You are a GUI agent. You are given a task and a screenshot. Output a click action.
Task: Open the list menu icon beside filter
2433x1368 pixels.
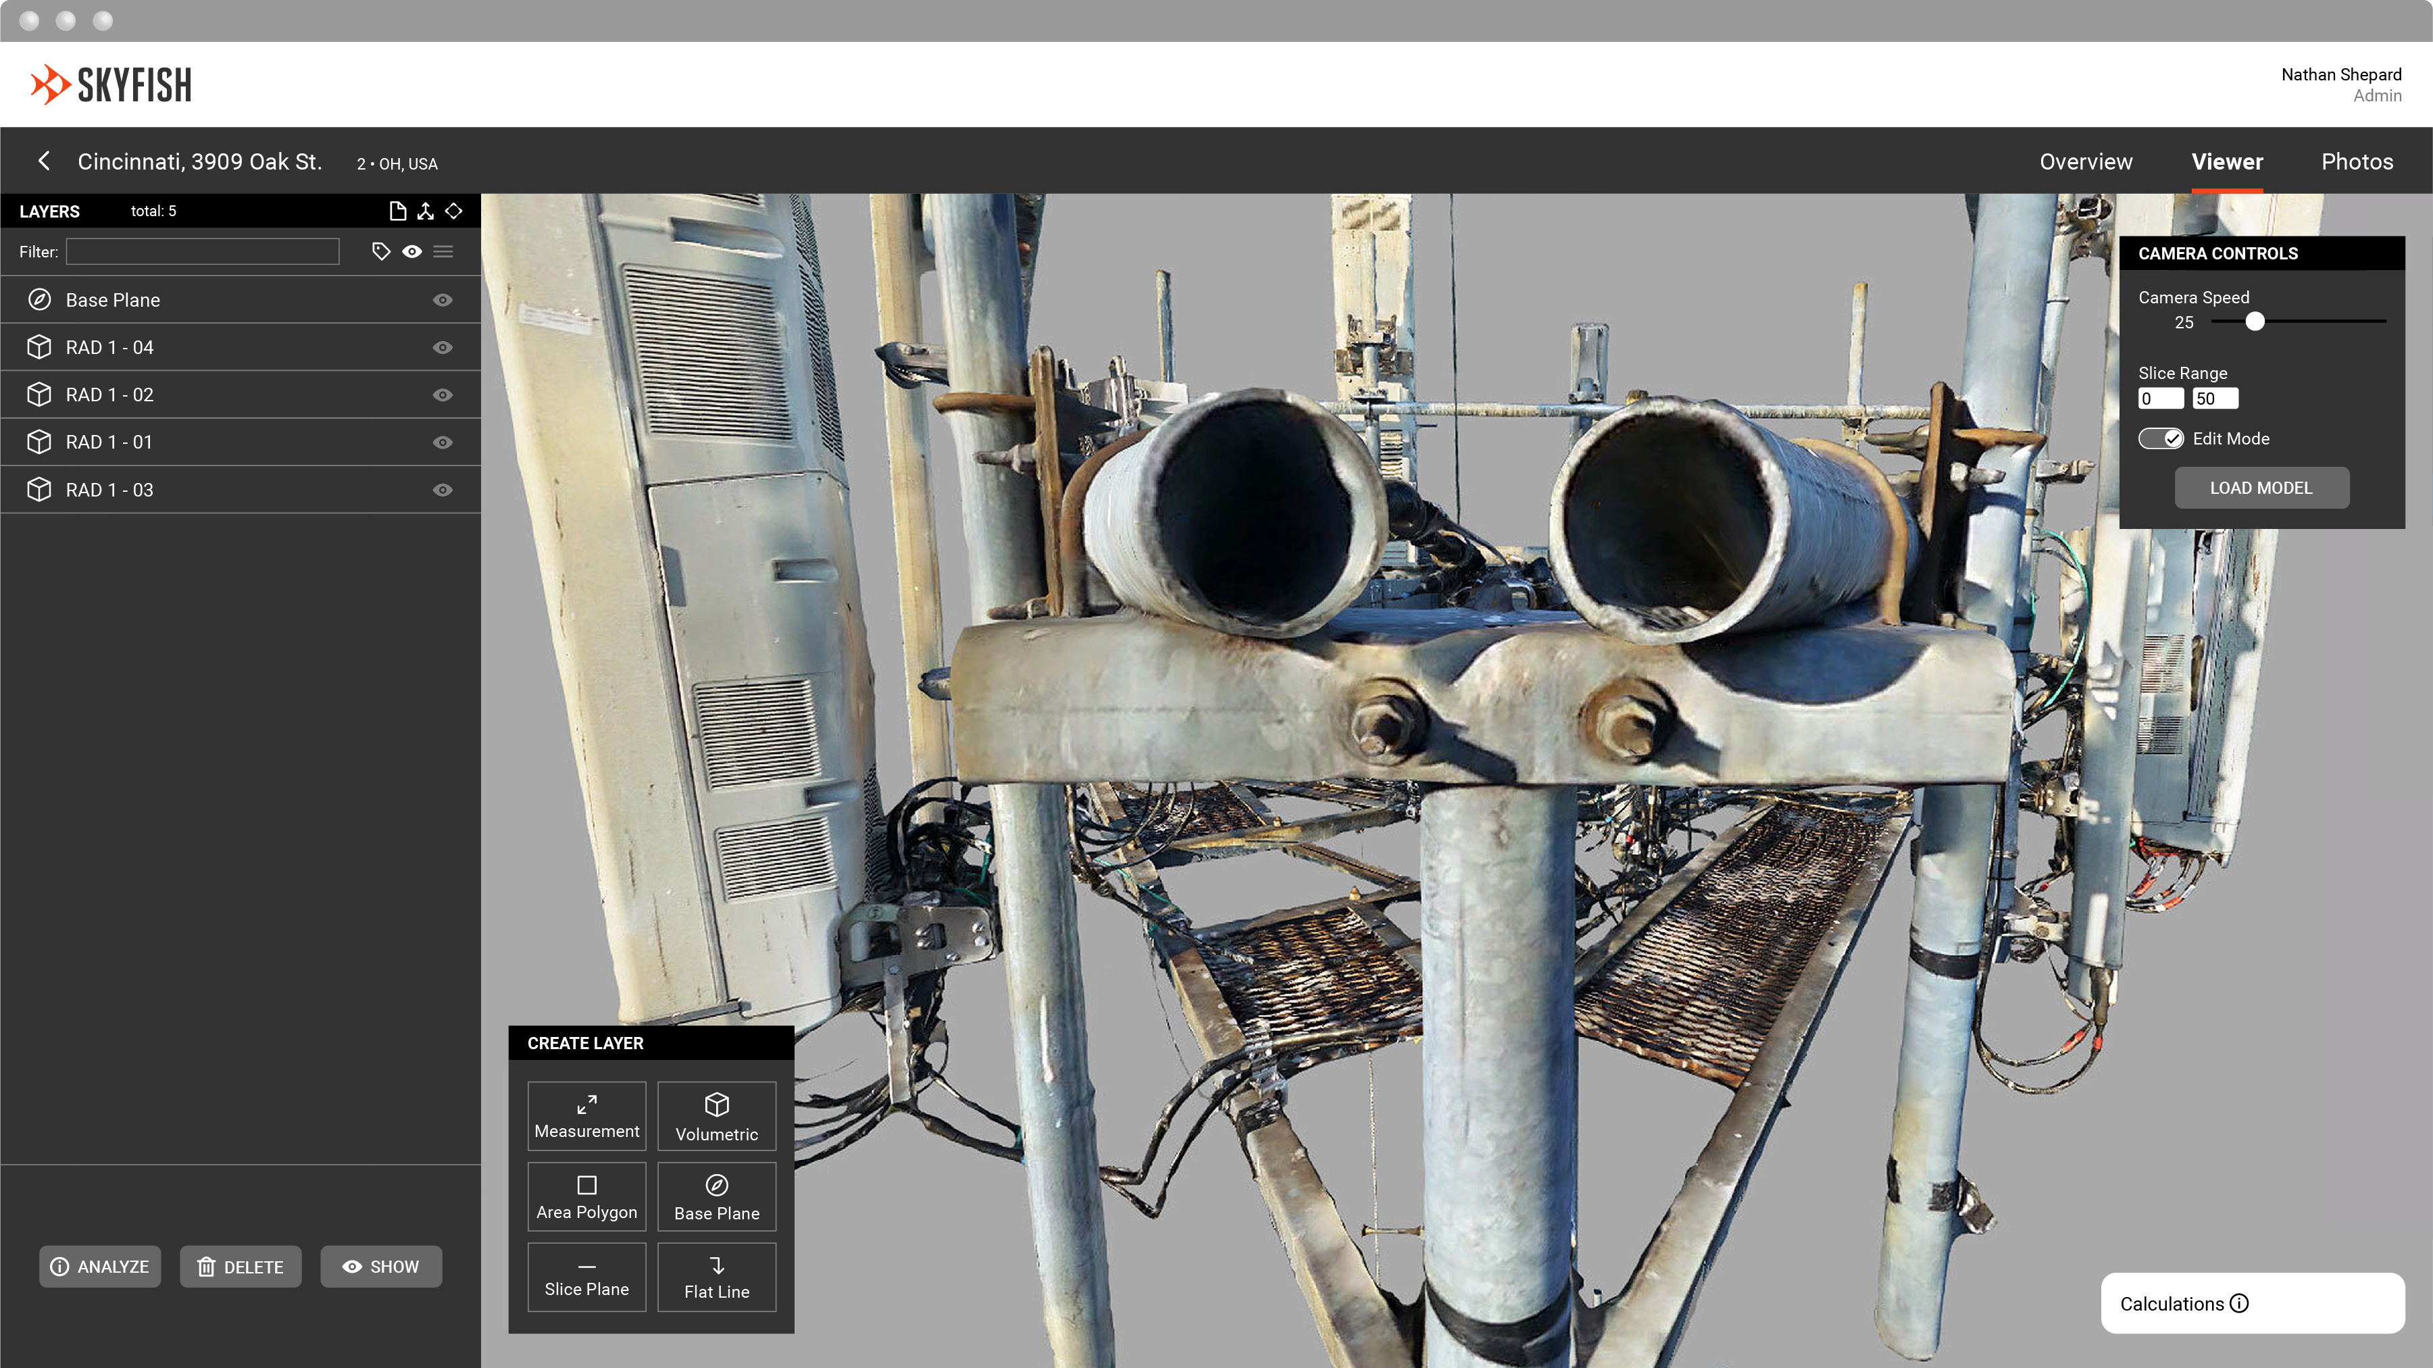click(443, 251)
